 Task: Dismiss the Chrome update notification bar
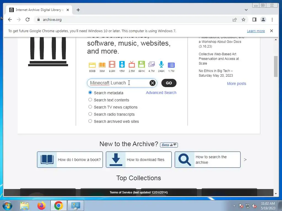click(271, 31)
